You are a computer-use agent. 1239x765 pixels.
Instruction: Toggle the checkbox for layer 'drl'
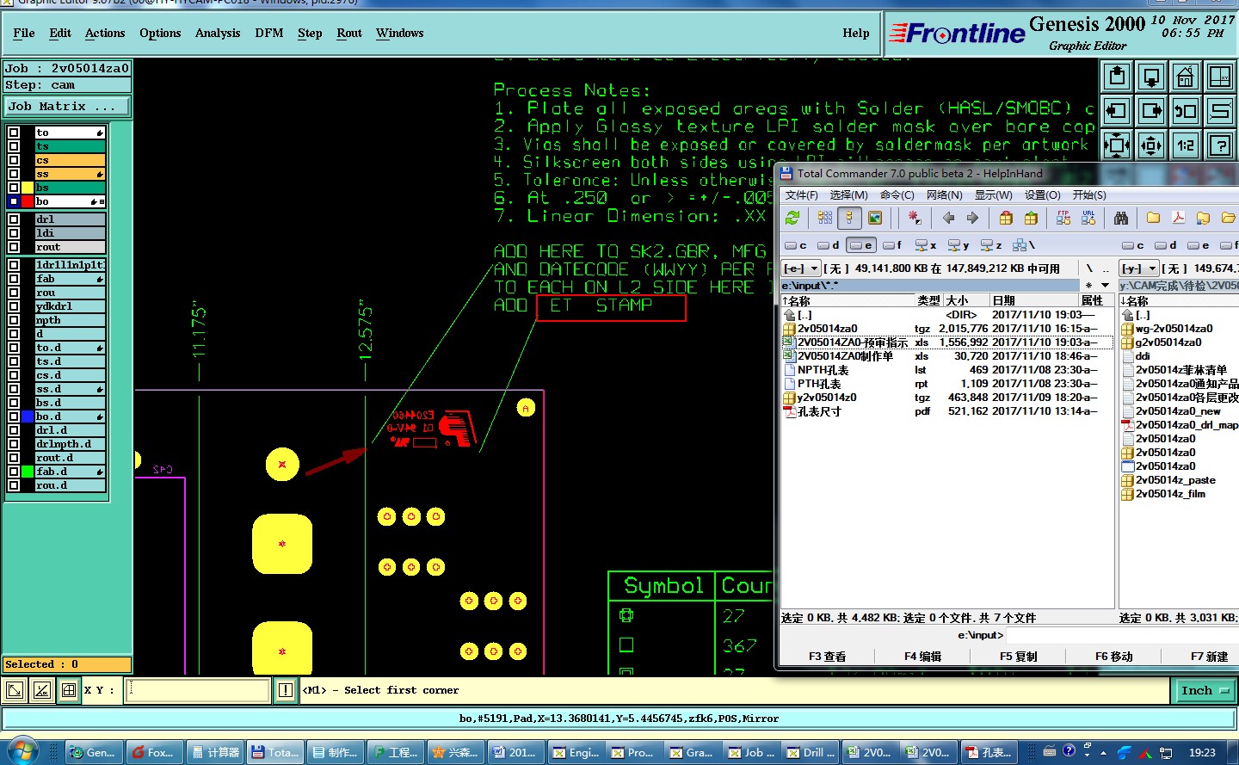point(14,219)
